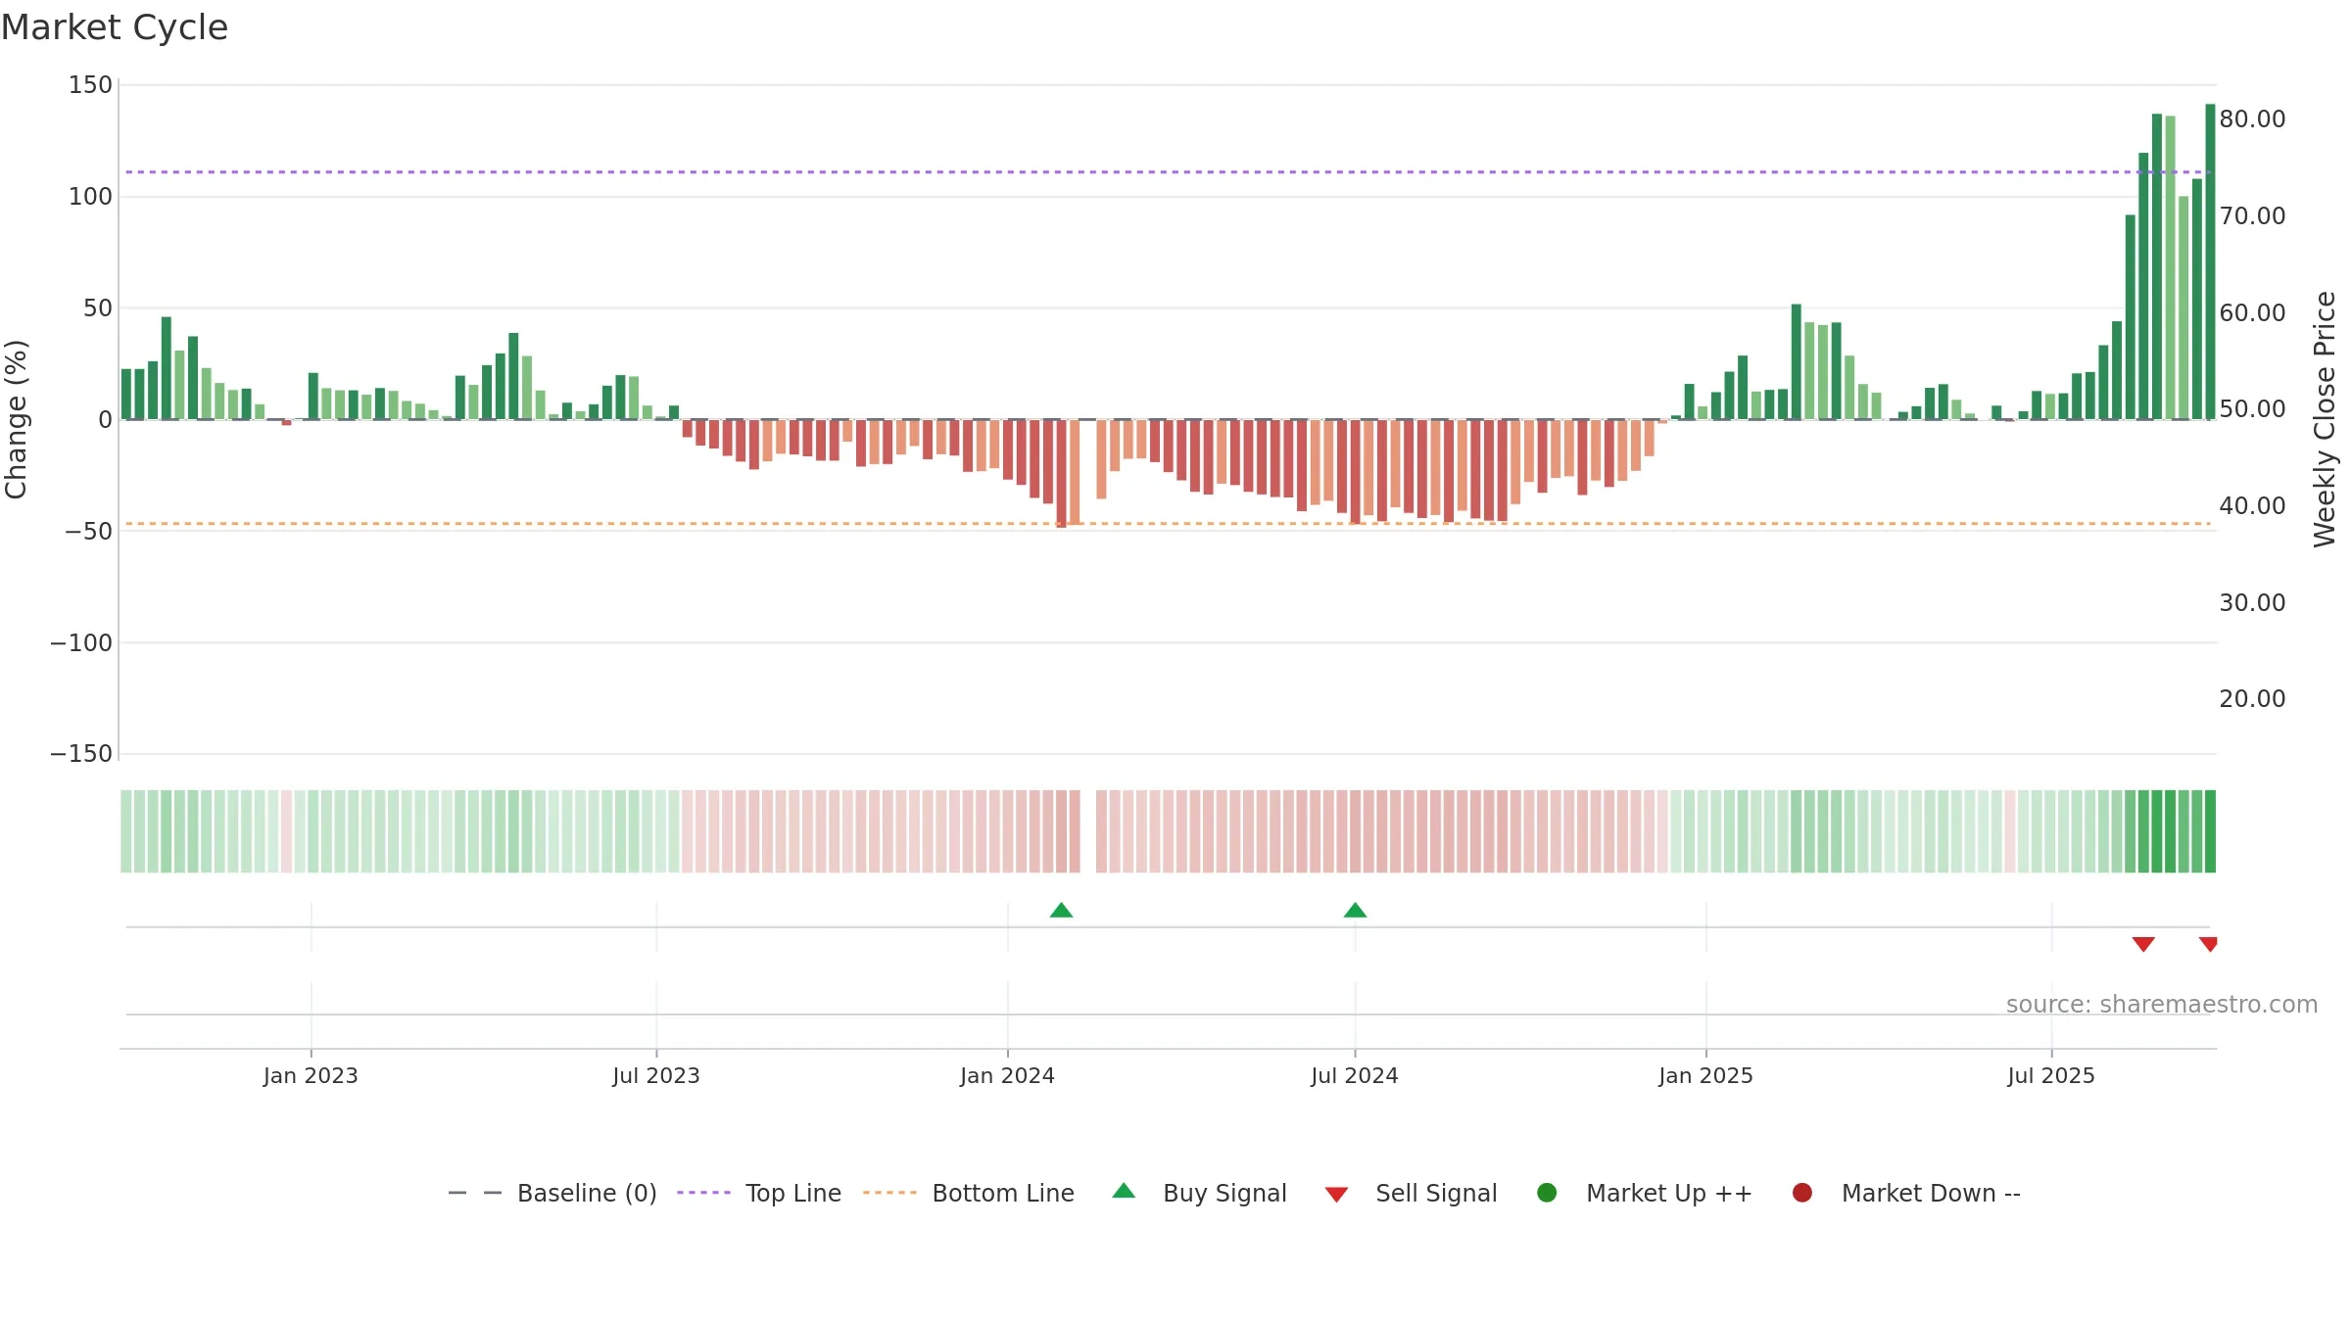2351x1322 pixels.
Task: Select the buy signal marker at Jul 2024
Action: [x=1355, y=911]
